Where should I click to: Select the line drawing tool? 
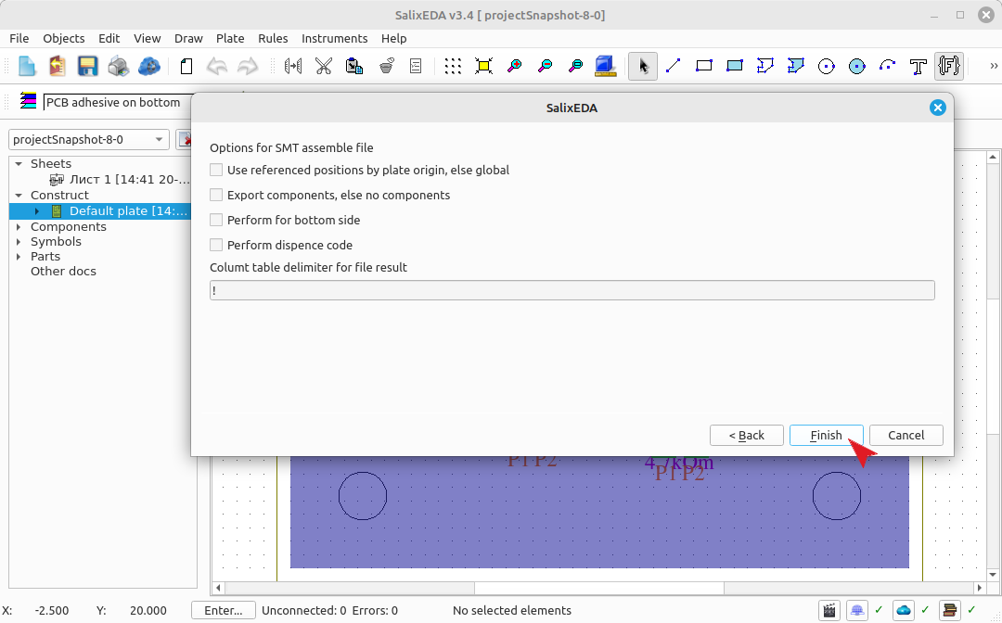coord(673,66)
